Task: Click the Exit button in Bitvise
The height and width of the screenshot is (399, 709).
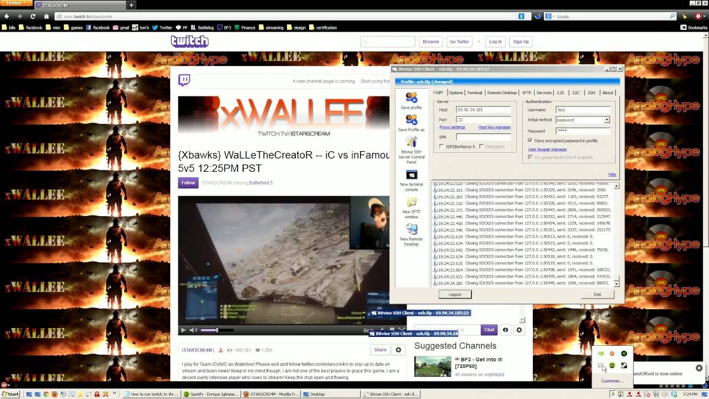Action: tap(597, 294)
